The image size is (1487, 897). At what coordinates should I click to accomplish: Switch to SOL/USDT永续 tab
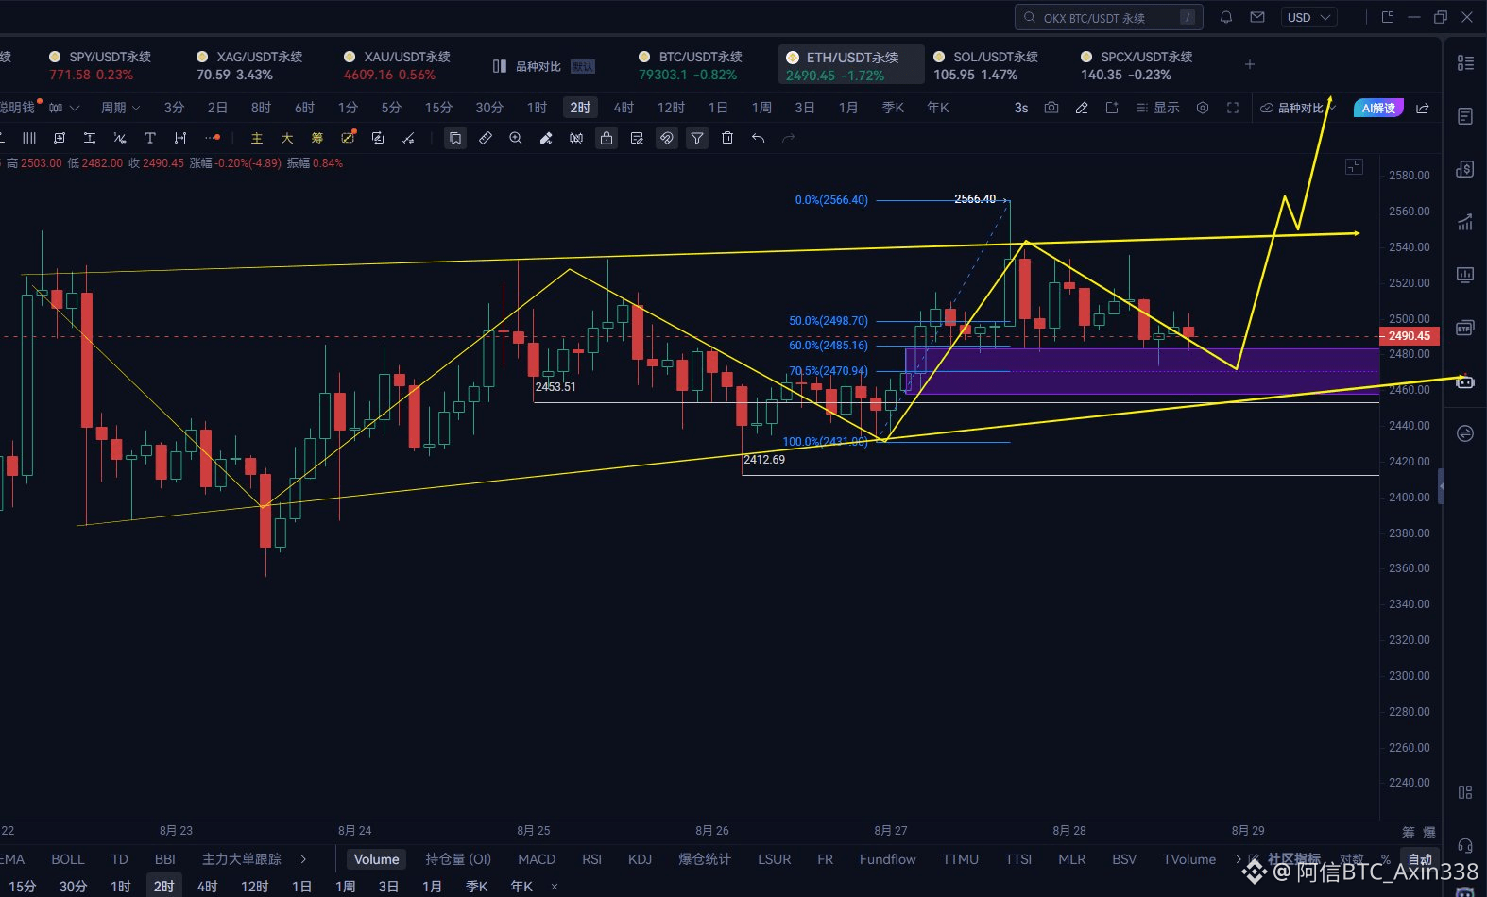pos(984,65)
